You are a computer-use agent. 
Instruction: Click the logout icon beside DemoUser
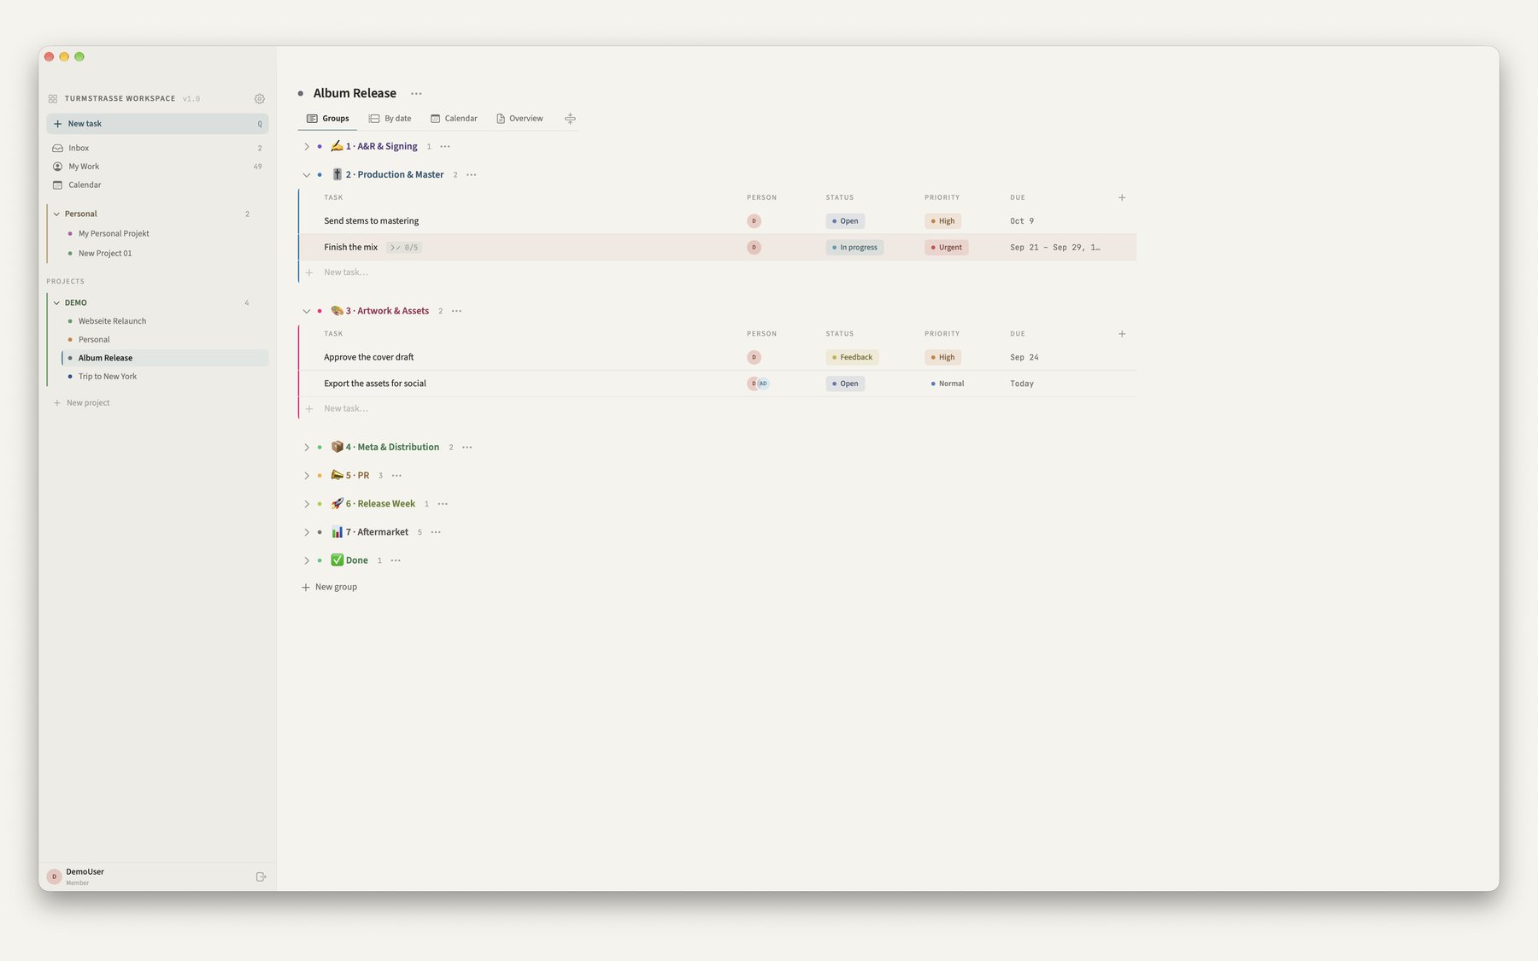pyautogui.click(x=261, y=876)
